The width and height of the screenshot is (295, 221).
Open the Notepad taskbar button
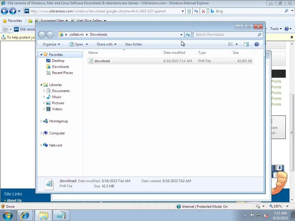tap(61, 215)
